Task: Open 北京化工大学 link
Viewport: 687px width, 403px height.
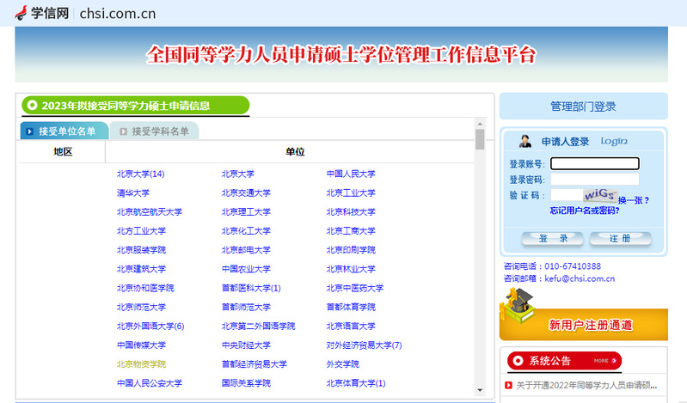Action: pos(246,231)
